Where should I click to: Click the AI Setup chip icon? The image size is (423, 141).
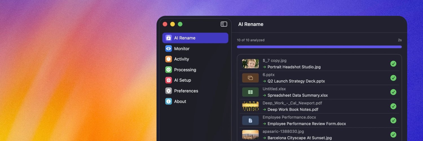coord(169,80)
